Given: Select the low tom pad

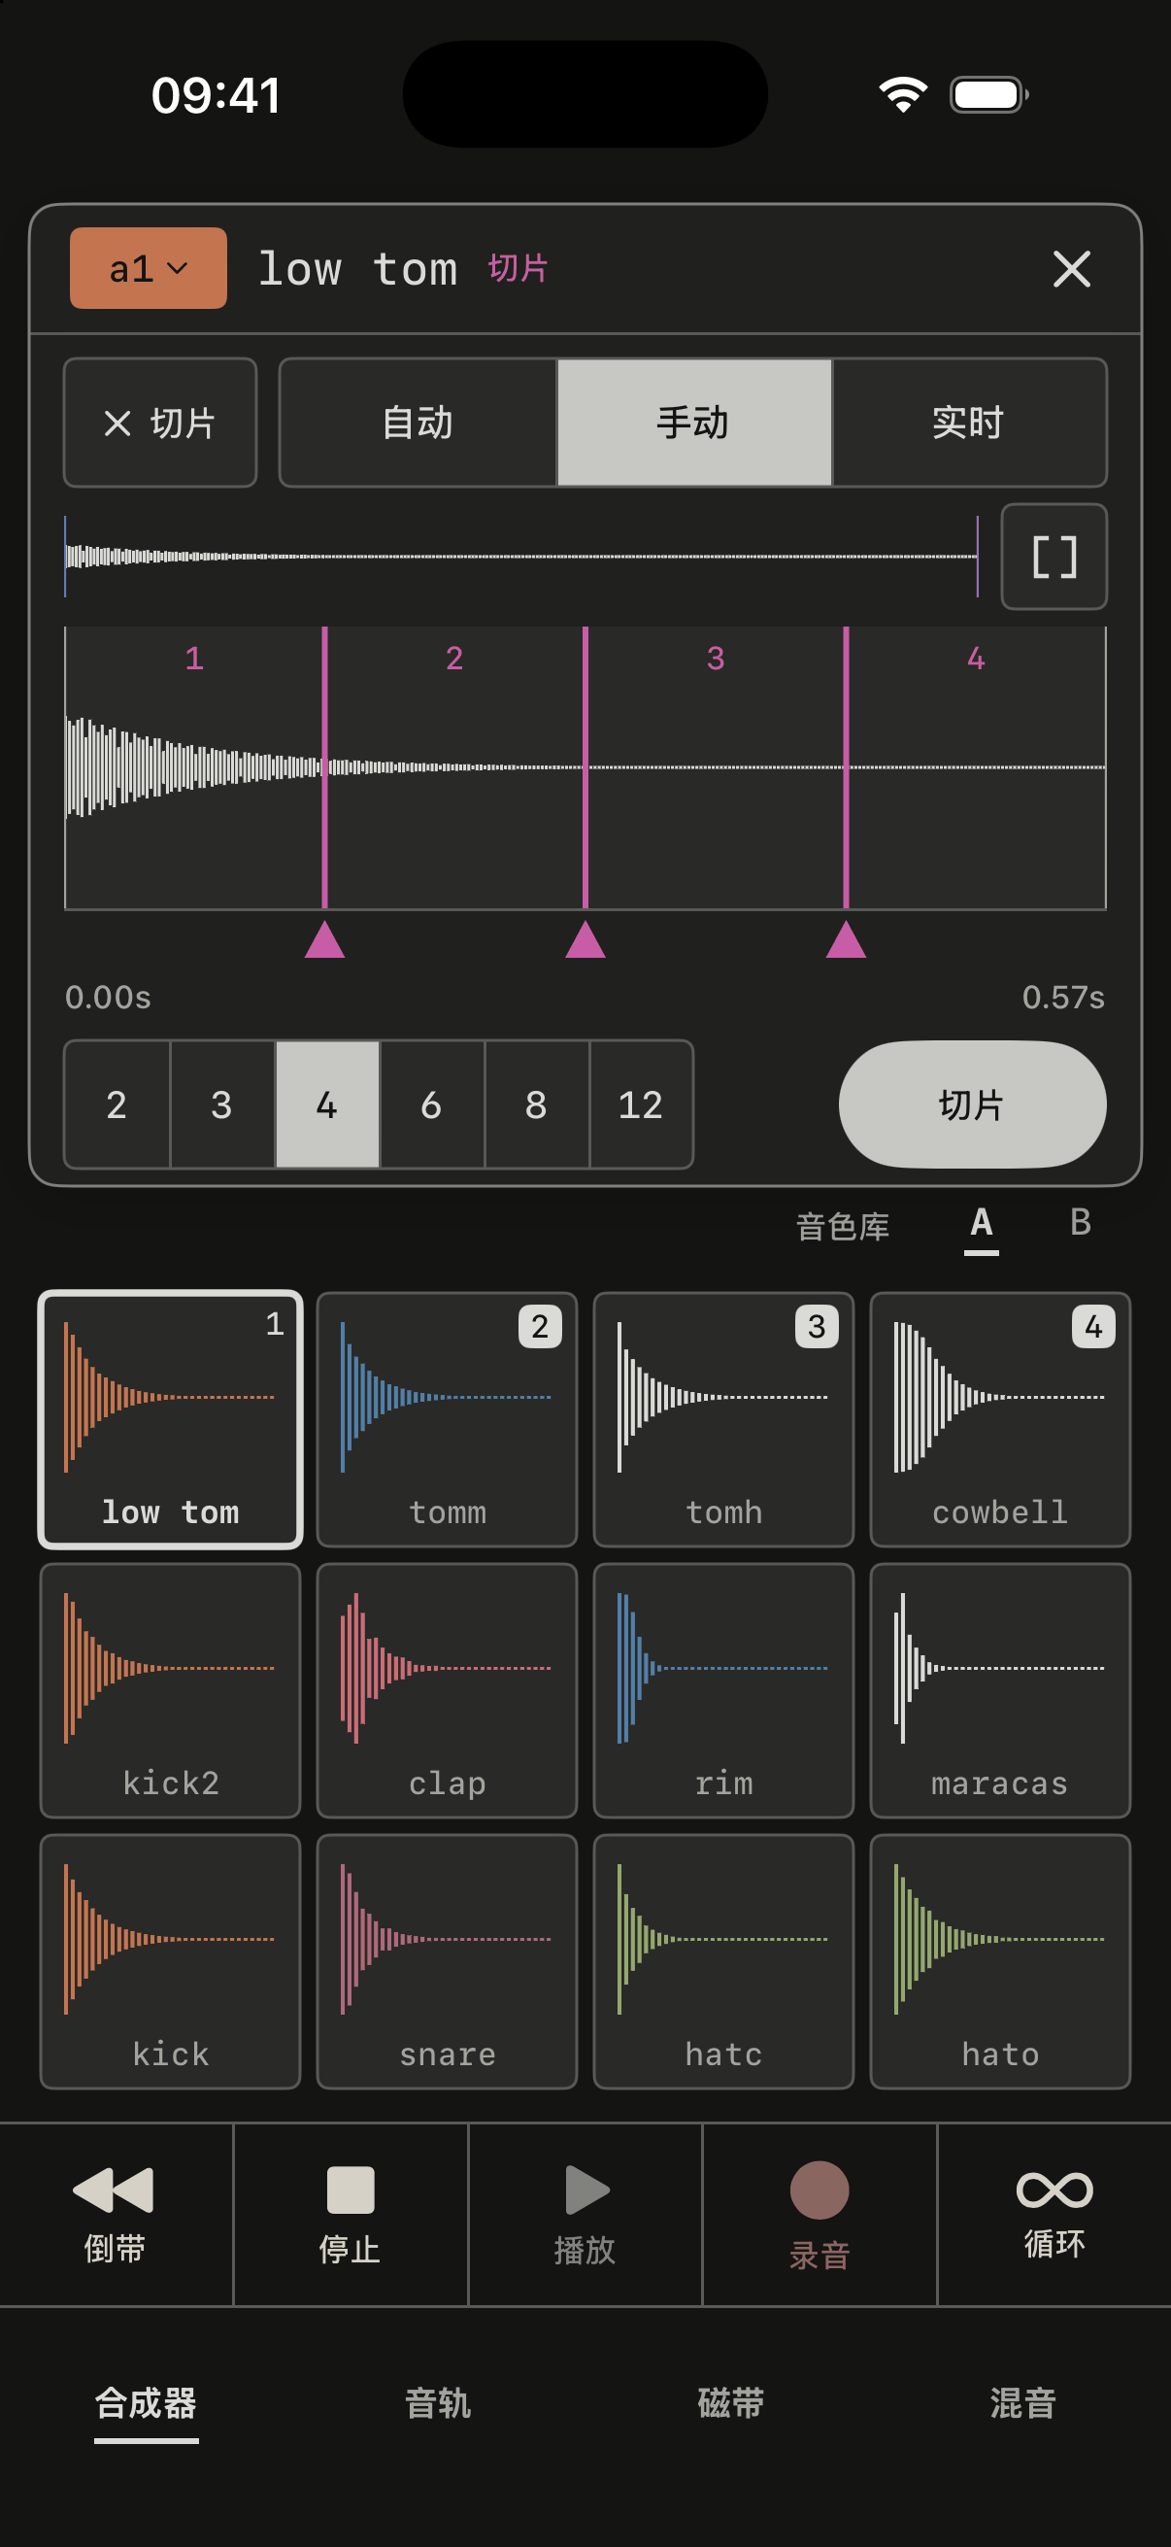Looking at the screenshot, I should (x=171, y=1419).
